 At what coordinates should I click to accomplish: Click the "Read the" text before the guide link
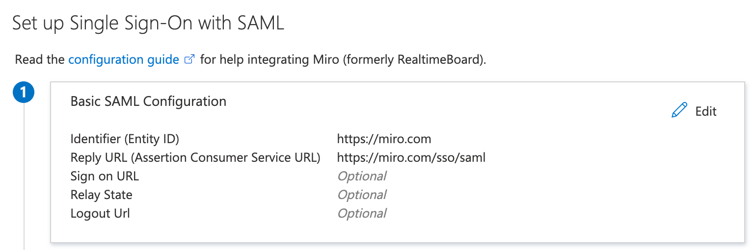click(40, 60)
